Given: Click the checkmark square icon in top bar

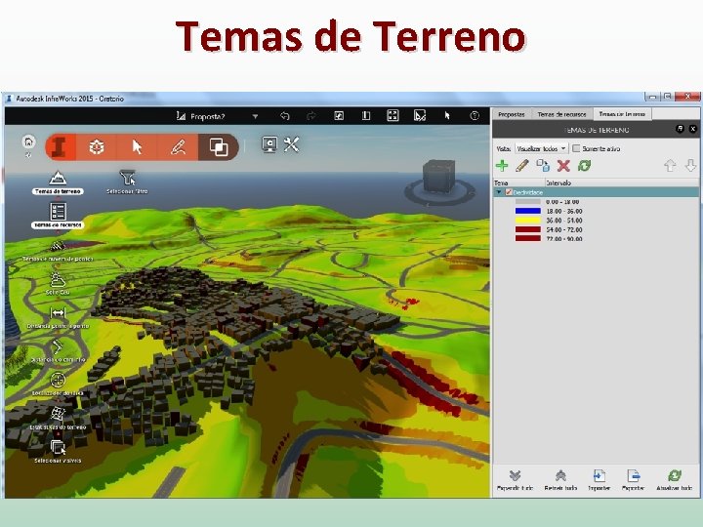Looking at the screenshot, I should tap(339, 115).
